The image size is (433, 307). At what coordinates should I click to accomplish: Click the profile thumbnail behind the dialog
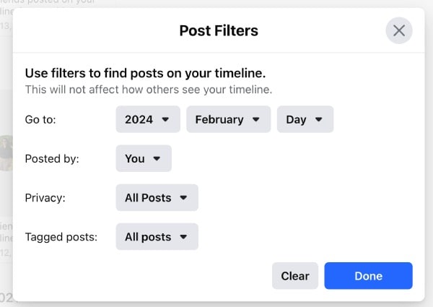[x=6, y=152]
